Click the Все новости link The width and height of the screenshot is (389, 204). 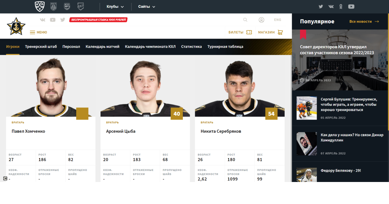click(360, 22)
